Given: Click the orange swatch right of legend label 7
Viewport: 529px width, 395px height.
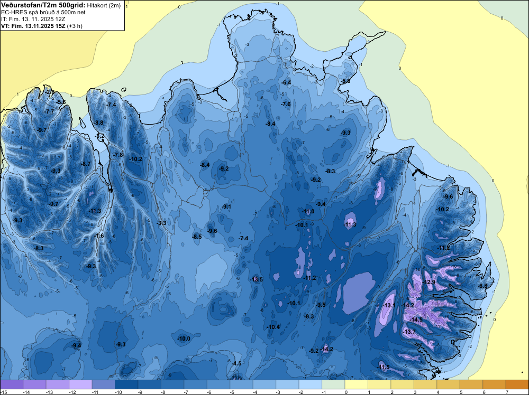Looking at the screenshot, I should point(517,384).
